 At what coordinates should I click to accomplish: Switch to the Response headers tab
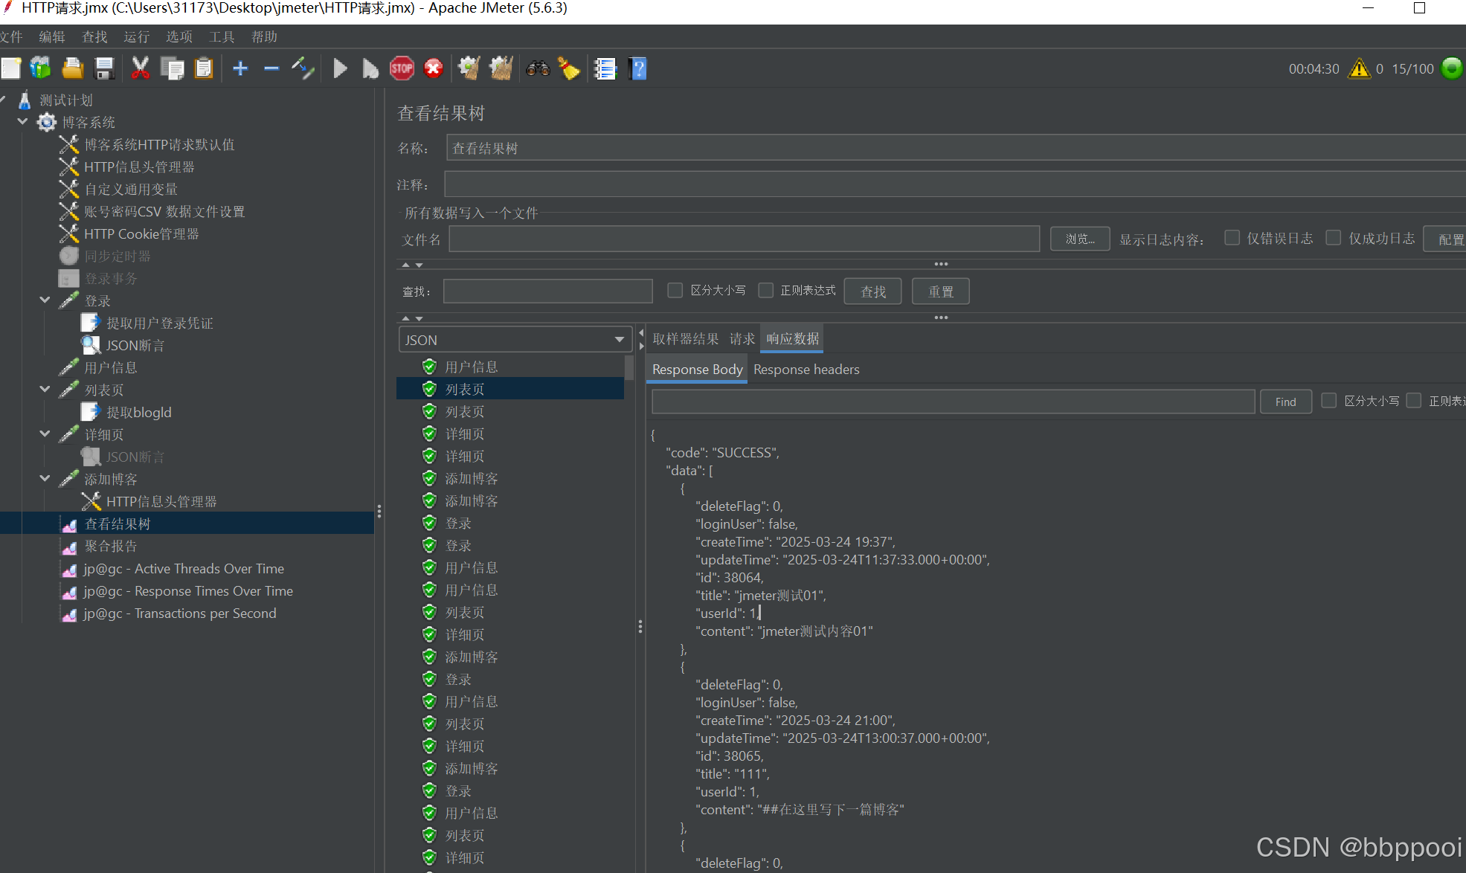(x=806, y=370)
